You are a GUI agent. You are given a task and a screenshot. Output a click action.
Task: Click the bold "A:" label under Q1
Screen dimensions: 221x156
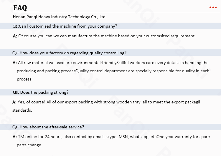[x=15, y=36]
